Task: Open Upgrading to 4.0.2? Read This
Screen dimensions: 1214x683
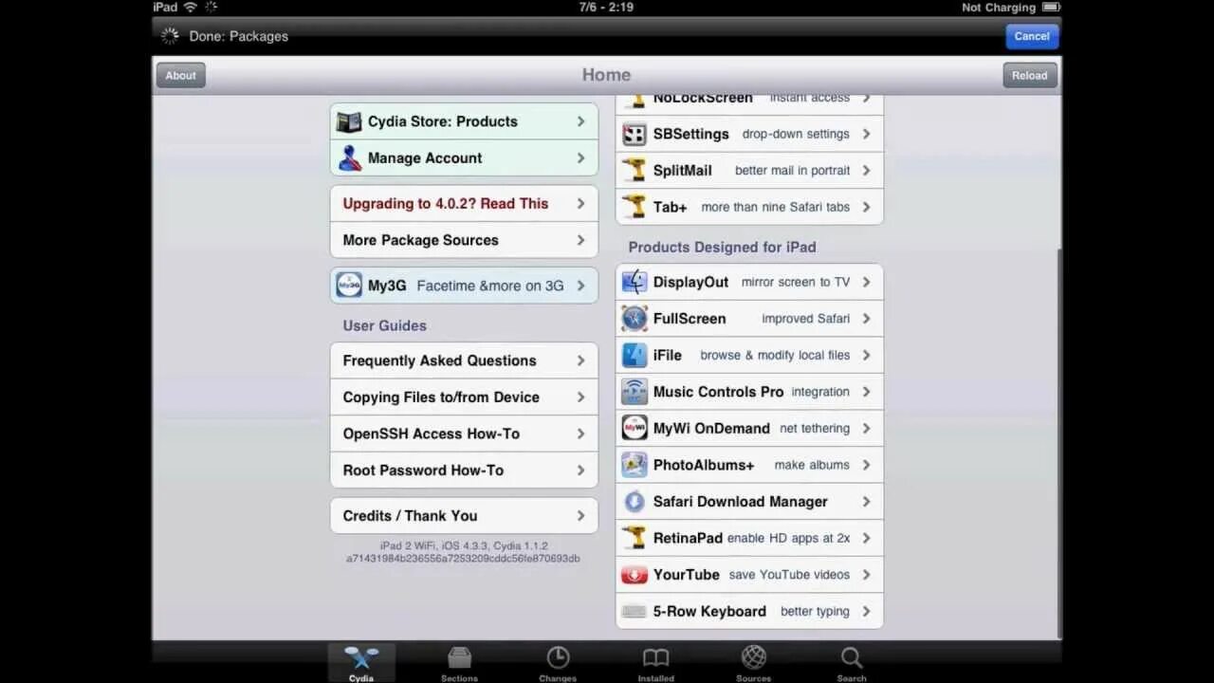Action: click(x=464, y=204)
